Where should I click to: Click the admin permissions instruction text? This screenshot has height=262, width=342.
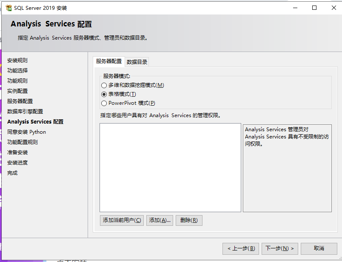[161, 115]
